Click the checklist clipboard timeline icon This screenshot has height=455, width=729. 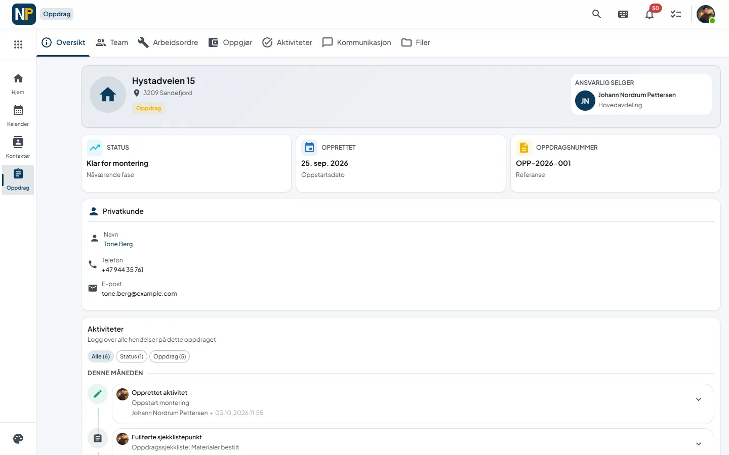[98, 438]
